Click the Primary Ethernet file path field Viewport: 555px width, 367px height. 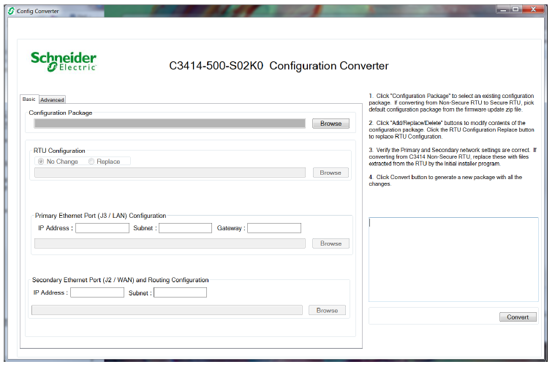coord(170,243)
